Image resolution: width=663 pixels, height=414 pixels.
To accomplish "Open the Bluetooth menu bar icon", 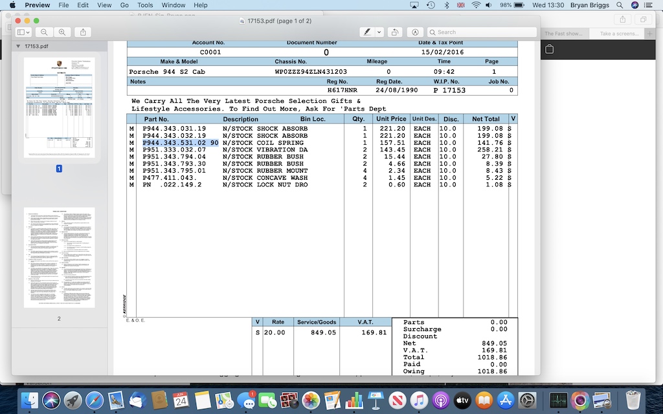I will pyautogui.click(x=447, y=5).
